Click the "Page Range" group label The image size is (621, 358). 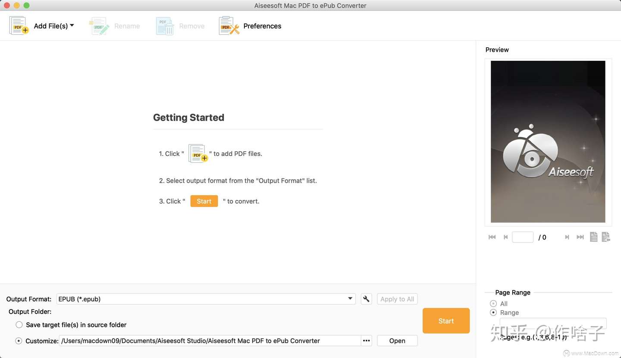pyautogui.click(x=513, y=293)
